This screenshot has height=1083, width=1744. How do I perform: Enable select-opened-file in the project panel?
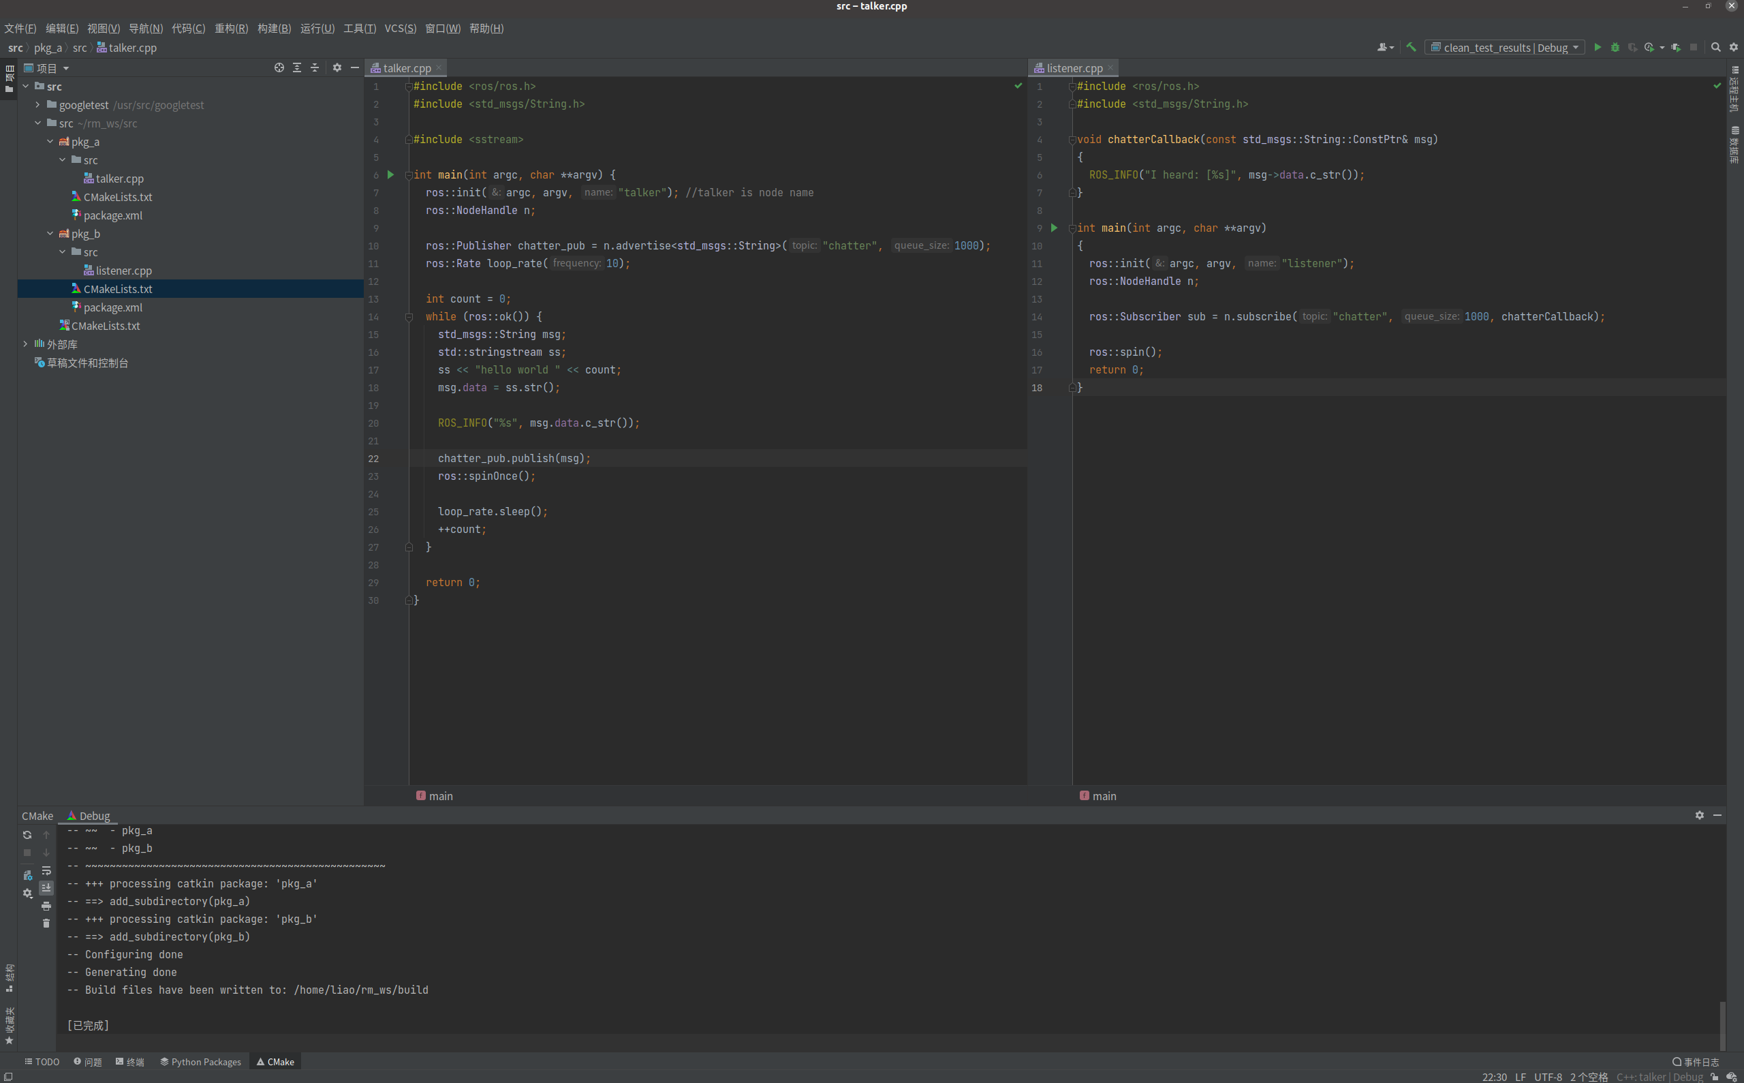pyautogui.click(x=279, y=68)
